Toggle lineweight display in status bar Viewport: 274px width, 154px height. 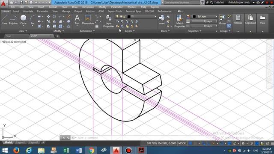229,143
